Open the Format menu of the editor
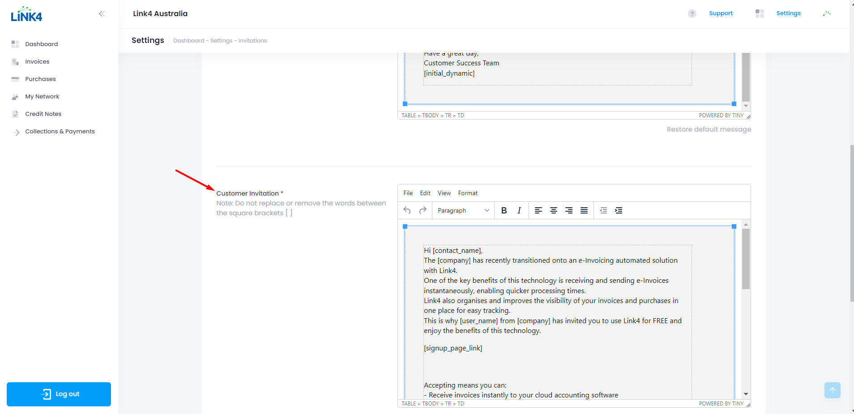This screenshot has height=414, width=854. coord(468,193)
